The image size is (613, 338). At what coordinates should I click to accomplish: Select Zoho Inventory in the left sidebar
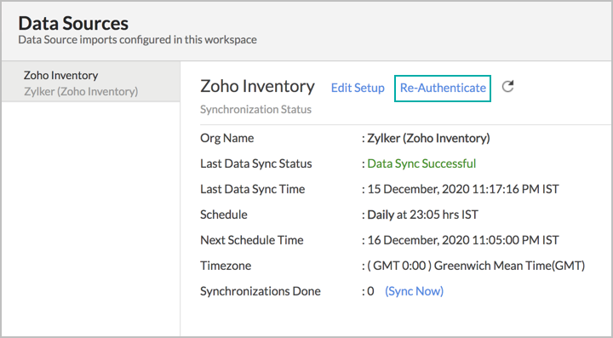(61, 75)
